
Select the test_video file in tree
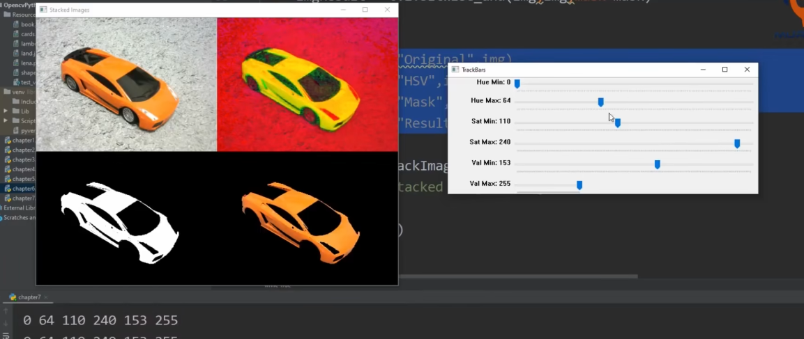[24, 82]
